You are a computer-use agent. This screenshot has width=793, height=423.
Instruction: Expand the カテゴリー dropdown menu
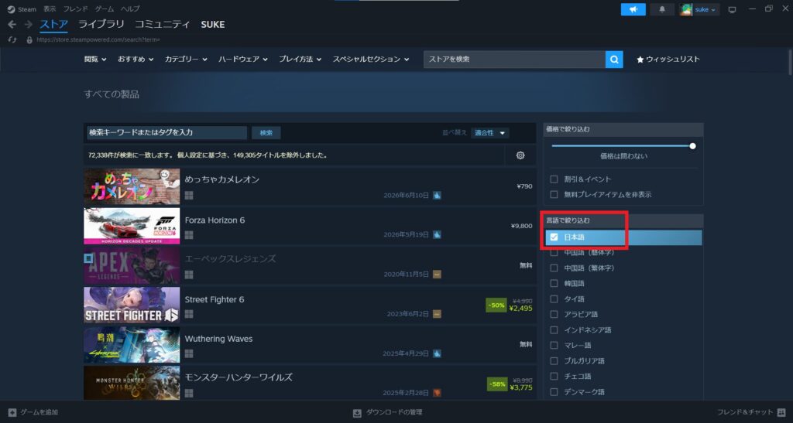(186, 59)
